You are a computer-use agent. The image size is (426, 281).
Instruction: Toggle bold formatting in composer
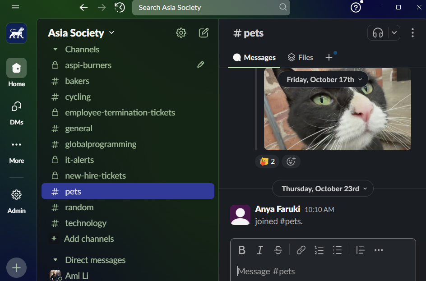(x=242, y=250)
